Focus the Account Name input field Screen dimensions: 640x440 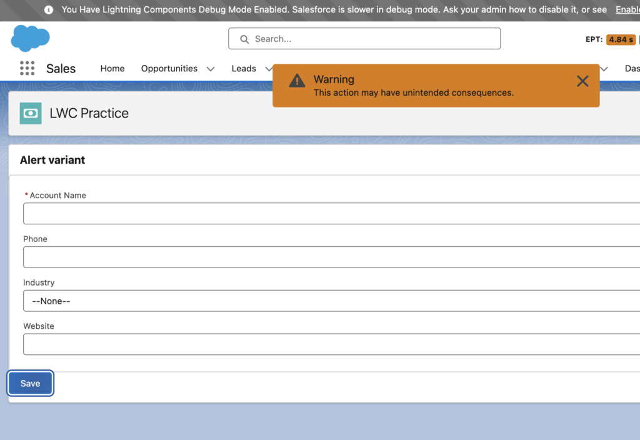[331, 214]
